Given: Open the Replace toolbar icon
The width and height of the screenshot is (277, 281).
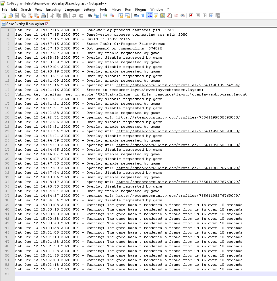Looking at the screenshot, I should point(96,16).
